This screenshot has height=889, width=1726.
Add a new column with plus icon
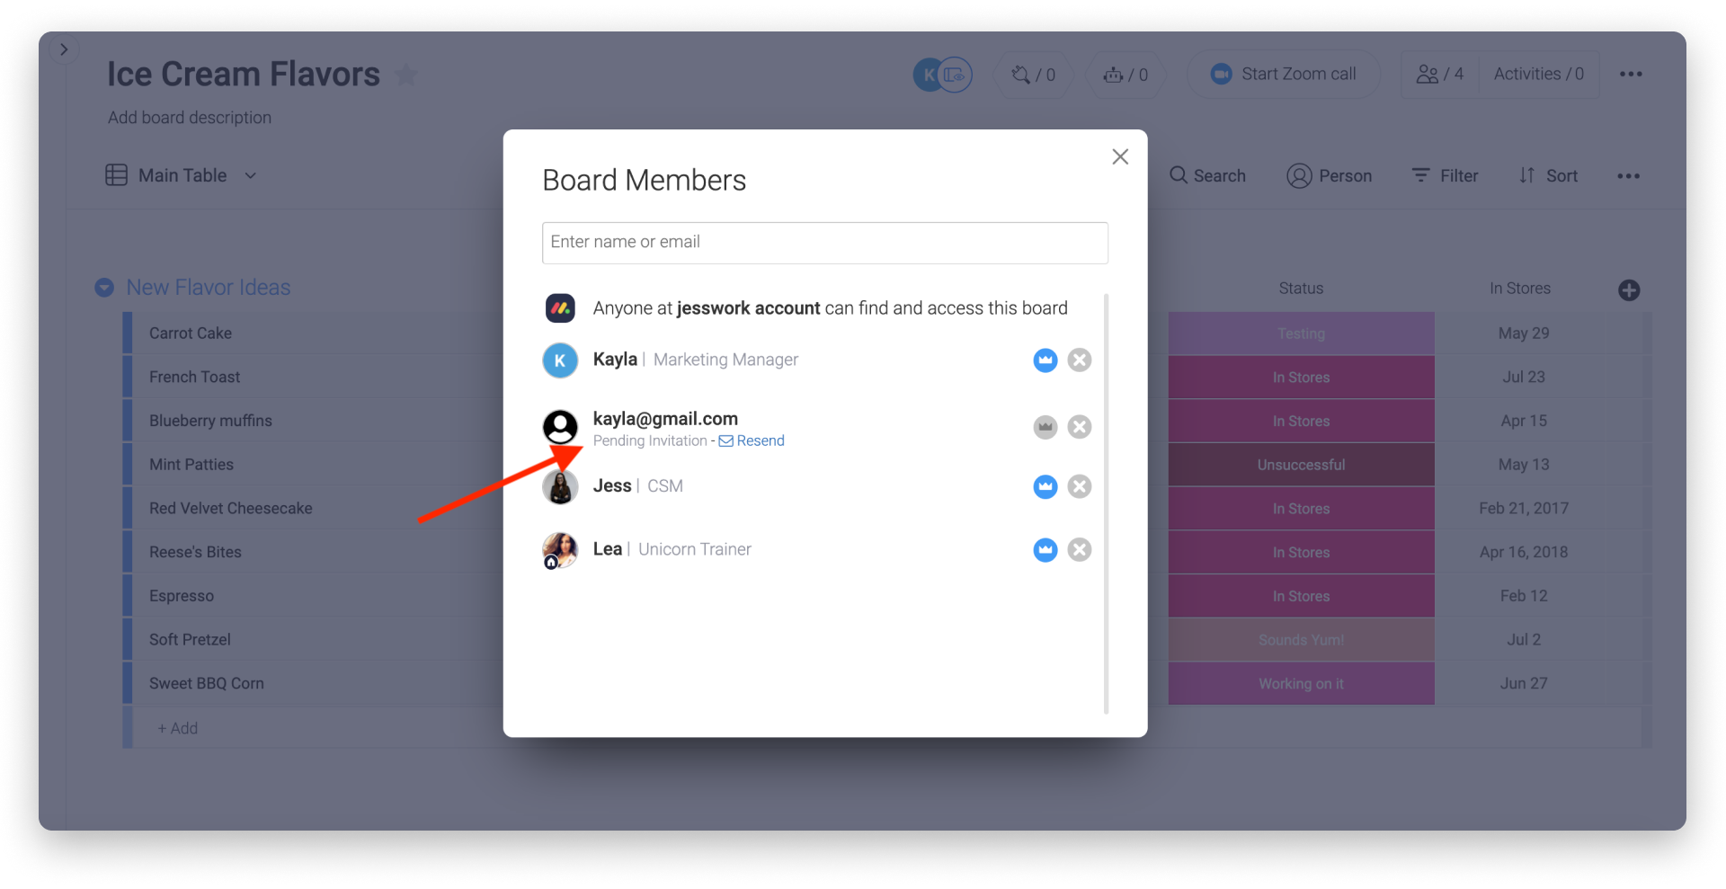[1629, 290]
